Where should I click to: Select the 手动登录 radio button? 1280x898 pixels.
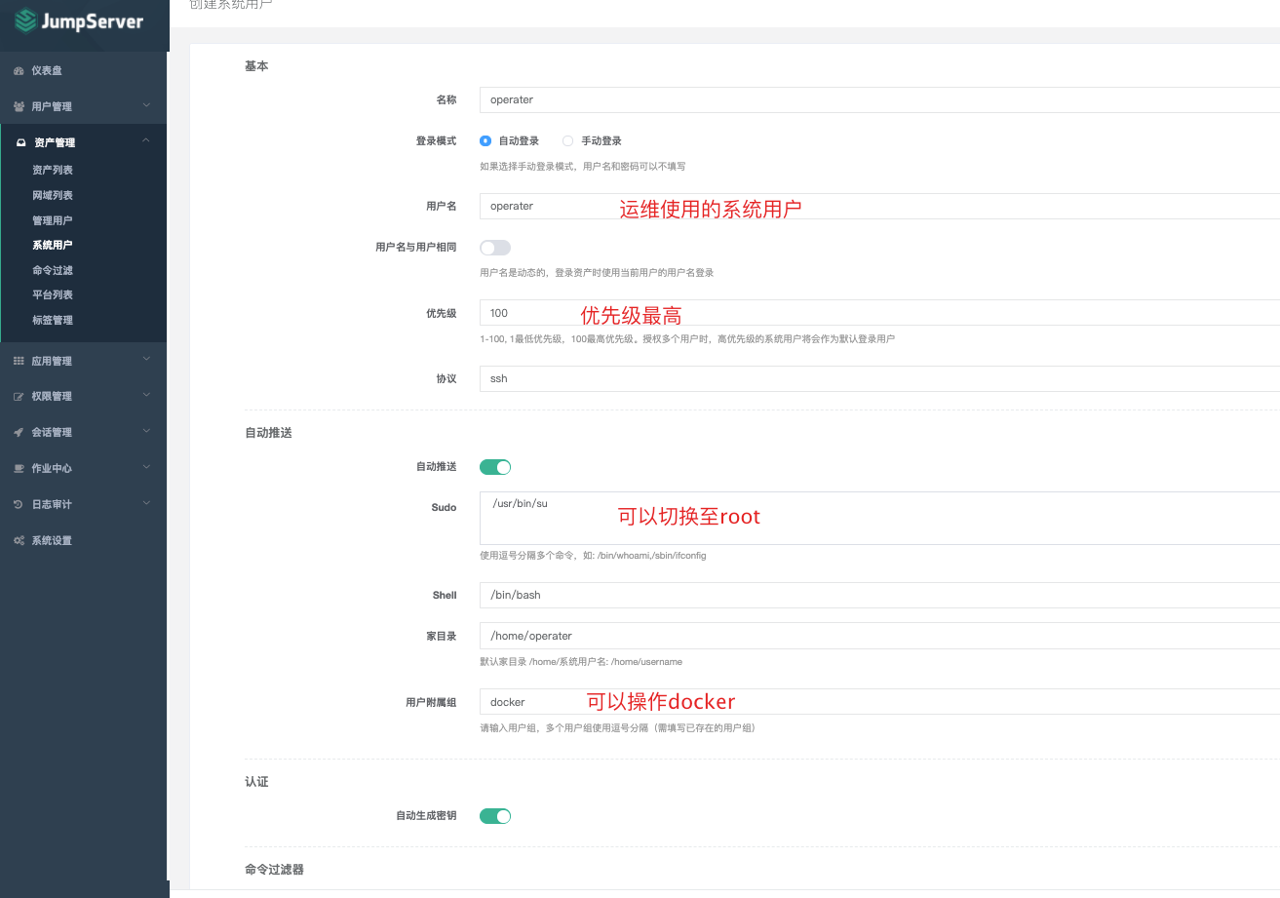(567, 140)
